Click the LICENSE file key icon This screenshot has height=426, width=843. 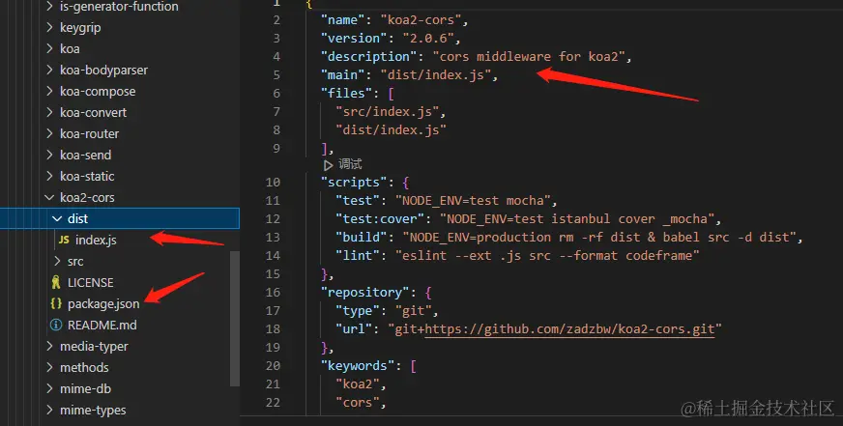(x=56, y=283)
